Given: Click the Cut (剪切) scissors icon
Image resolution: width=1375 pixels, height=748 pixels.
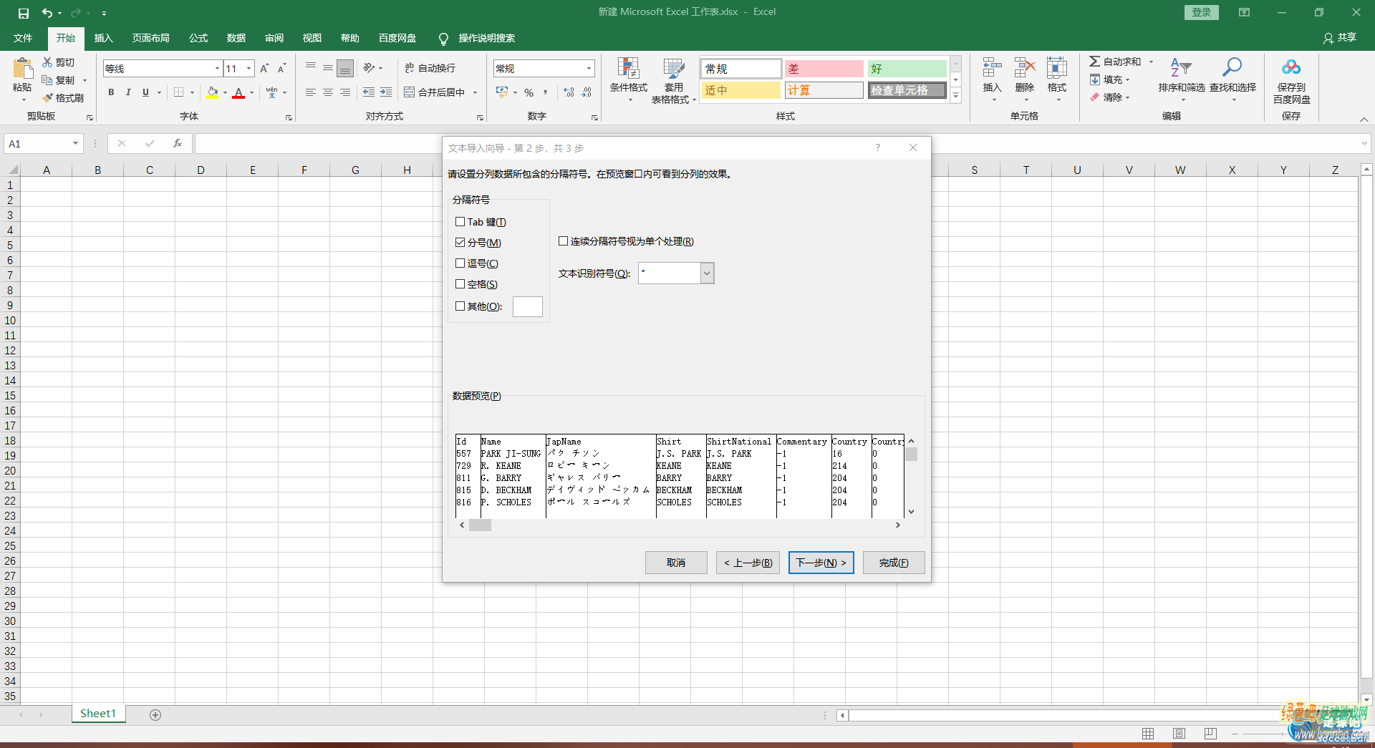Looking at the screenshot, I should pos(47,62).
